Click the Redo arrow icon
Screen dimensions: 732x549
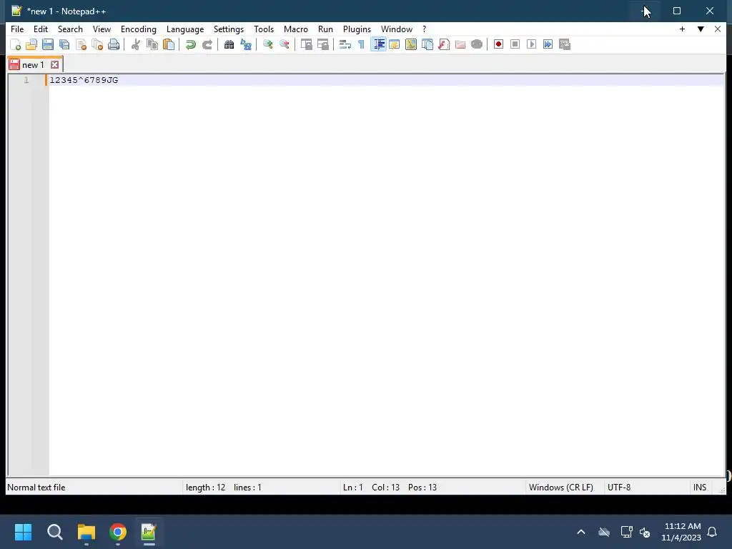(x=207, y=44)
